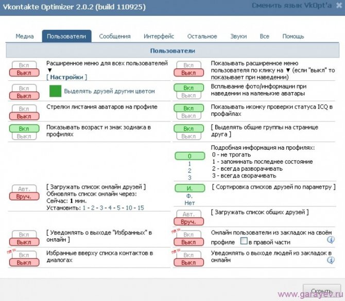The image size is (345, 301).
Task: Set Авт. for loading online friends list
Action: click(24, 189)
